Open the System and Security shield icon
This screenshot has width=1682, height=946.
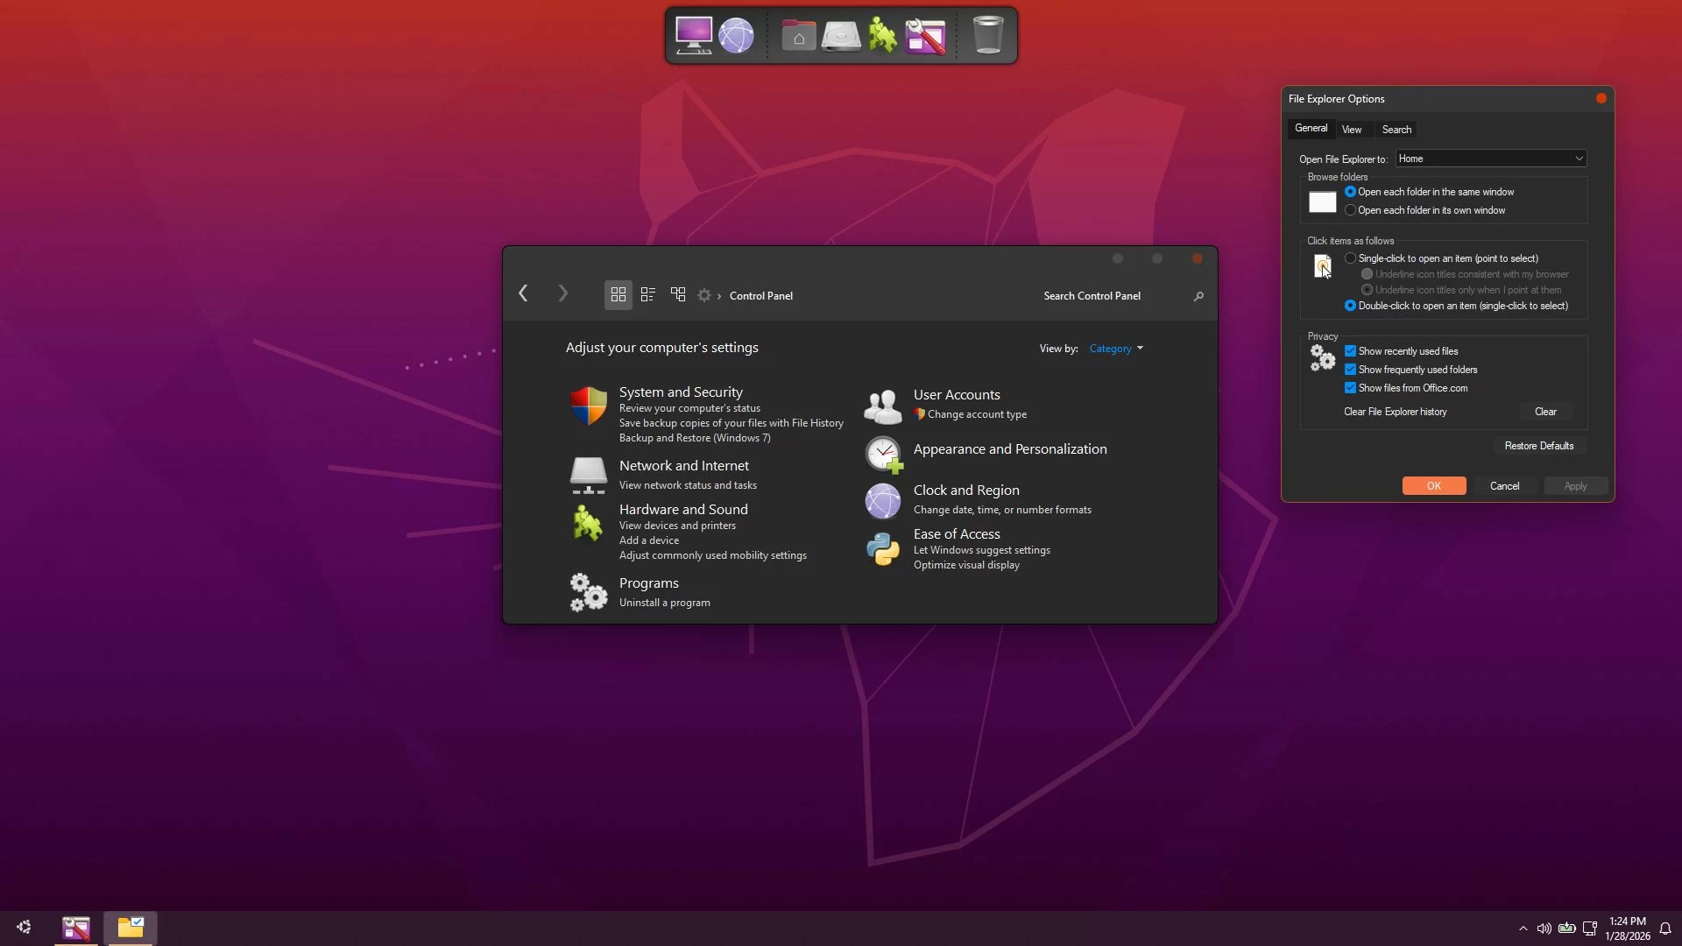pos(588,406)
